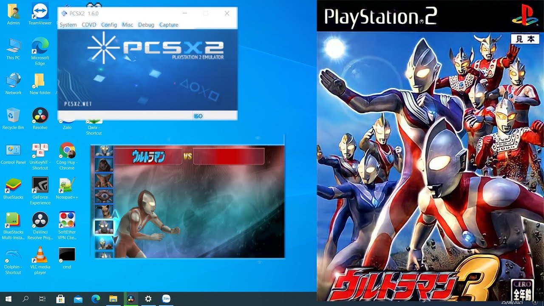Select the VLC media player icon
The width and height of the screenshot is (544, 306).
(x=40, y=261)
